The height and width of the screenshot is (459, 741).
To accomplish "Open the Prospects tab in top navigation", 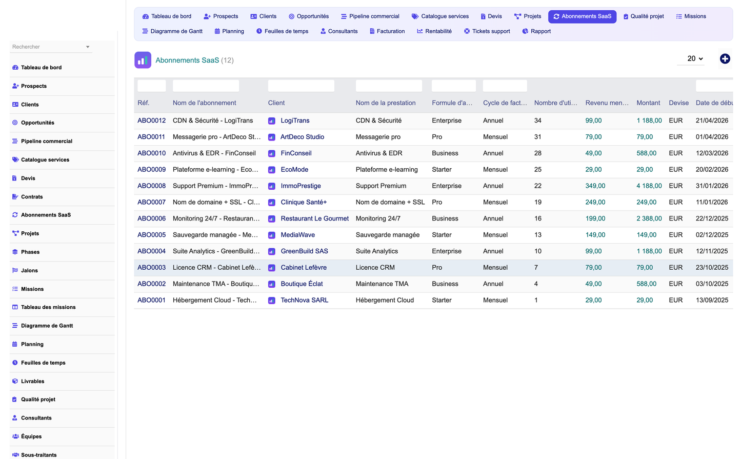I will (221, 16).
